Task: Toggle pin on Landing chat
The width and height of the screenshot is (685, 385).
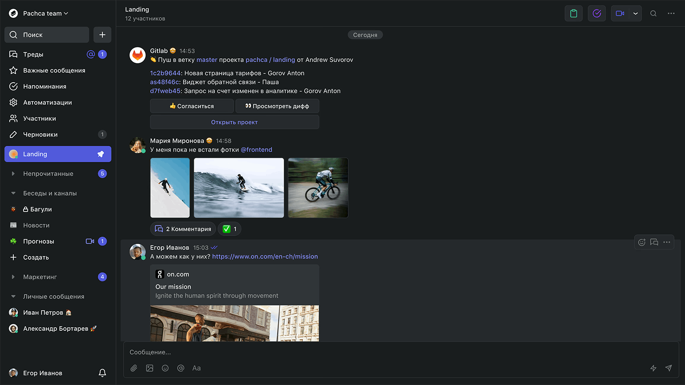Action: [x=101, y=154]
